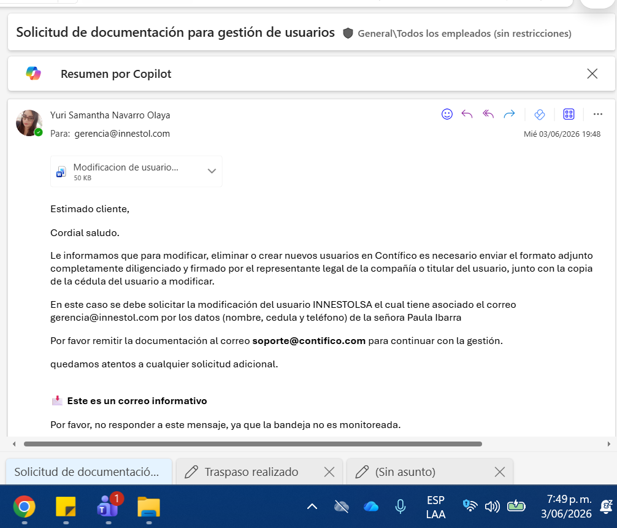Click the inbox tray icon beside Este es un correo informativo
The height and width of the screenshot is (528, 617).
(x=57, y=400)
